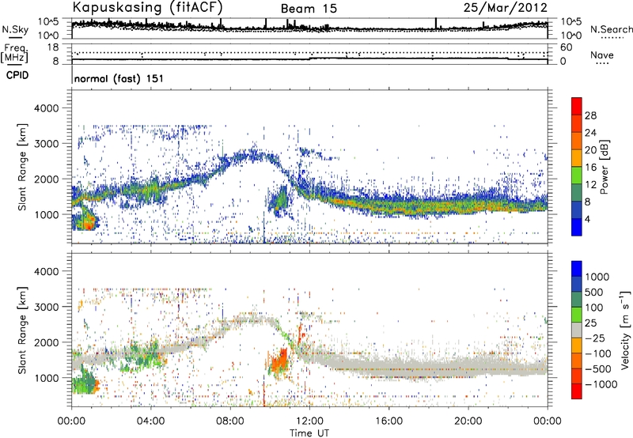Click the plot title Kapuskasing (fitACF)
The width and height of the screenshot is (633, 438).
coord(147,7)
